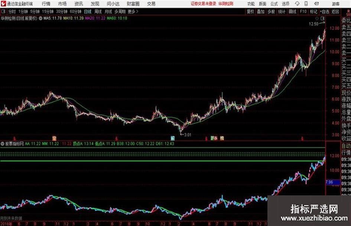Viewport: 351px width, 226px height.
Task: Click the 低点A: 11.29 indicator value
Action: point(105,144)
